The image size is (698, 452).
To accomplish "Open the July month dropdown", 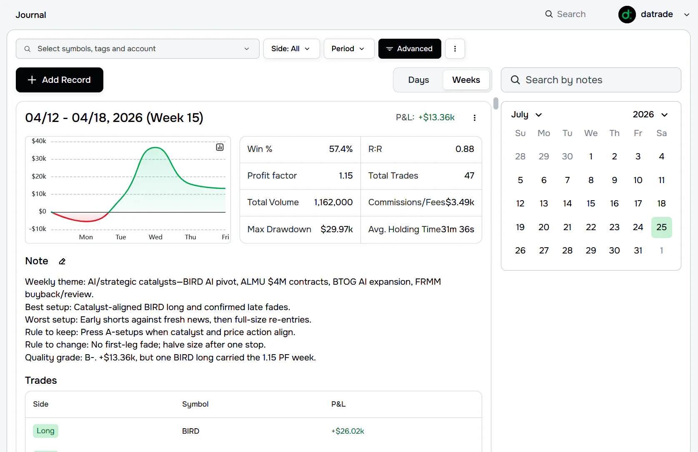I will [527, 114].
